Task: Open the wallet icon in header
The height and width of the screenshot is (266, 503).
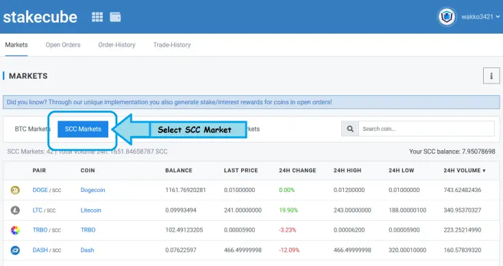Action: point(115,16)
